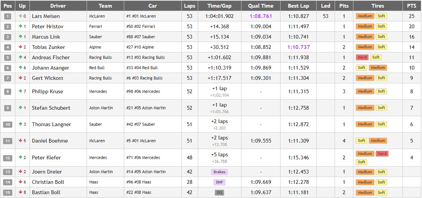Sort by the Pos column header

(8, 6)
